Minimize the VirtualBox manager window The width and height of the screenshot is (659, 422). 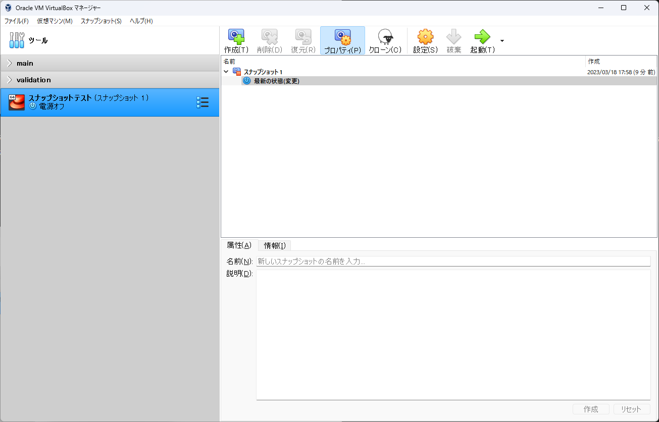[x=600, y=8]
